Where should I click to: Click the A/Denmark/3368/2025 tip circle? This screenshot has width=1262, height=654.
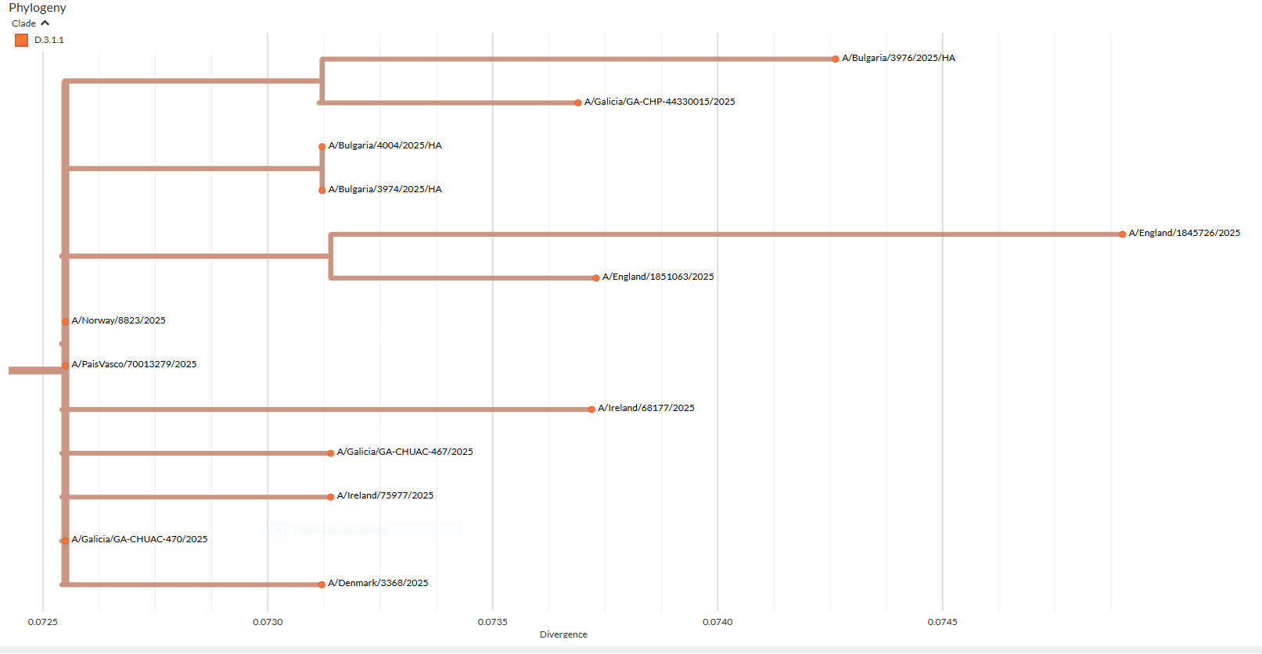click(x=322, y=584)
